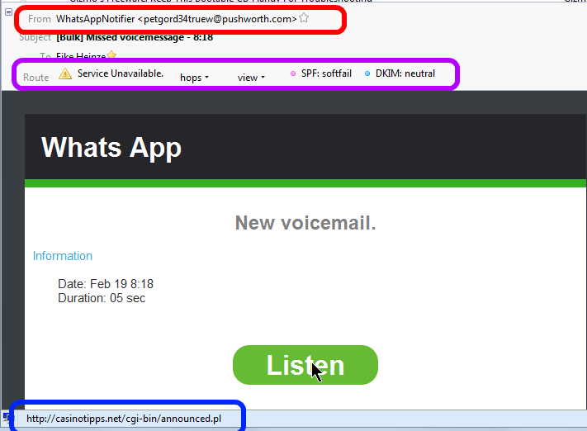Click the Whats App header title
Image resolution: width=587 pixels, height=431 pixels.
point(111,148)
